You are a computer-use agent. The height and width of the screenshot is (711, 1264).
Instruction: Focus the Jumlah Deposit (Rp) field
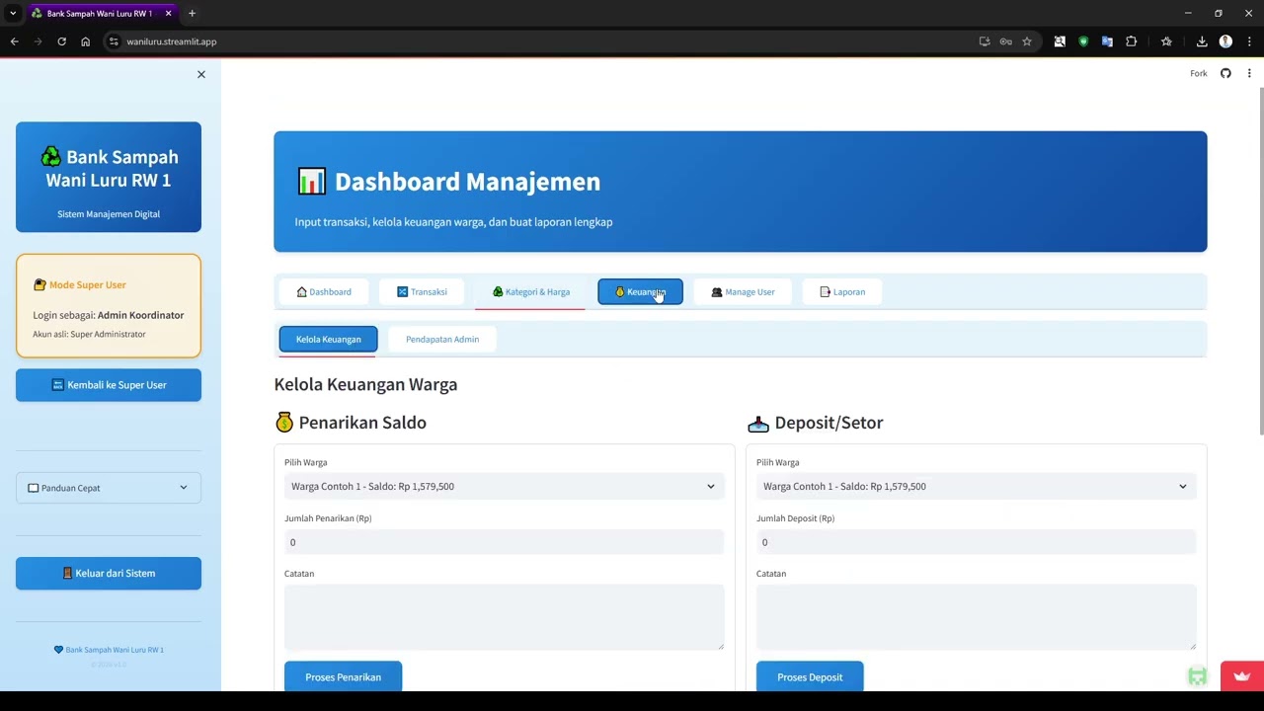point(976,542)
